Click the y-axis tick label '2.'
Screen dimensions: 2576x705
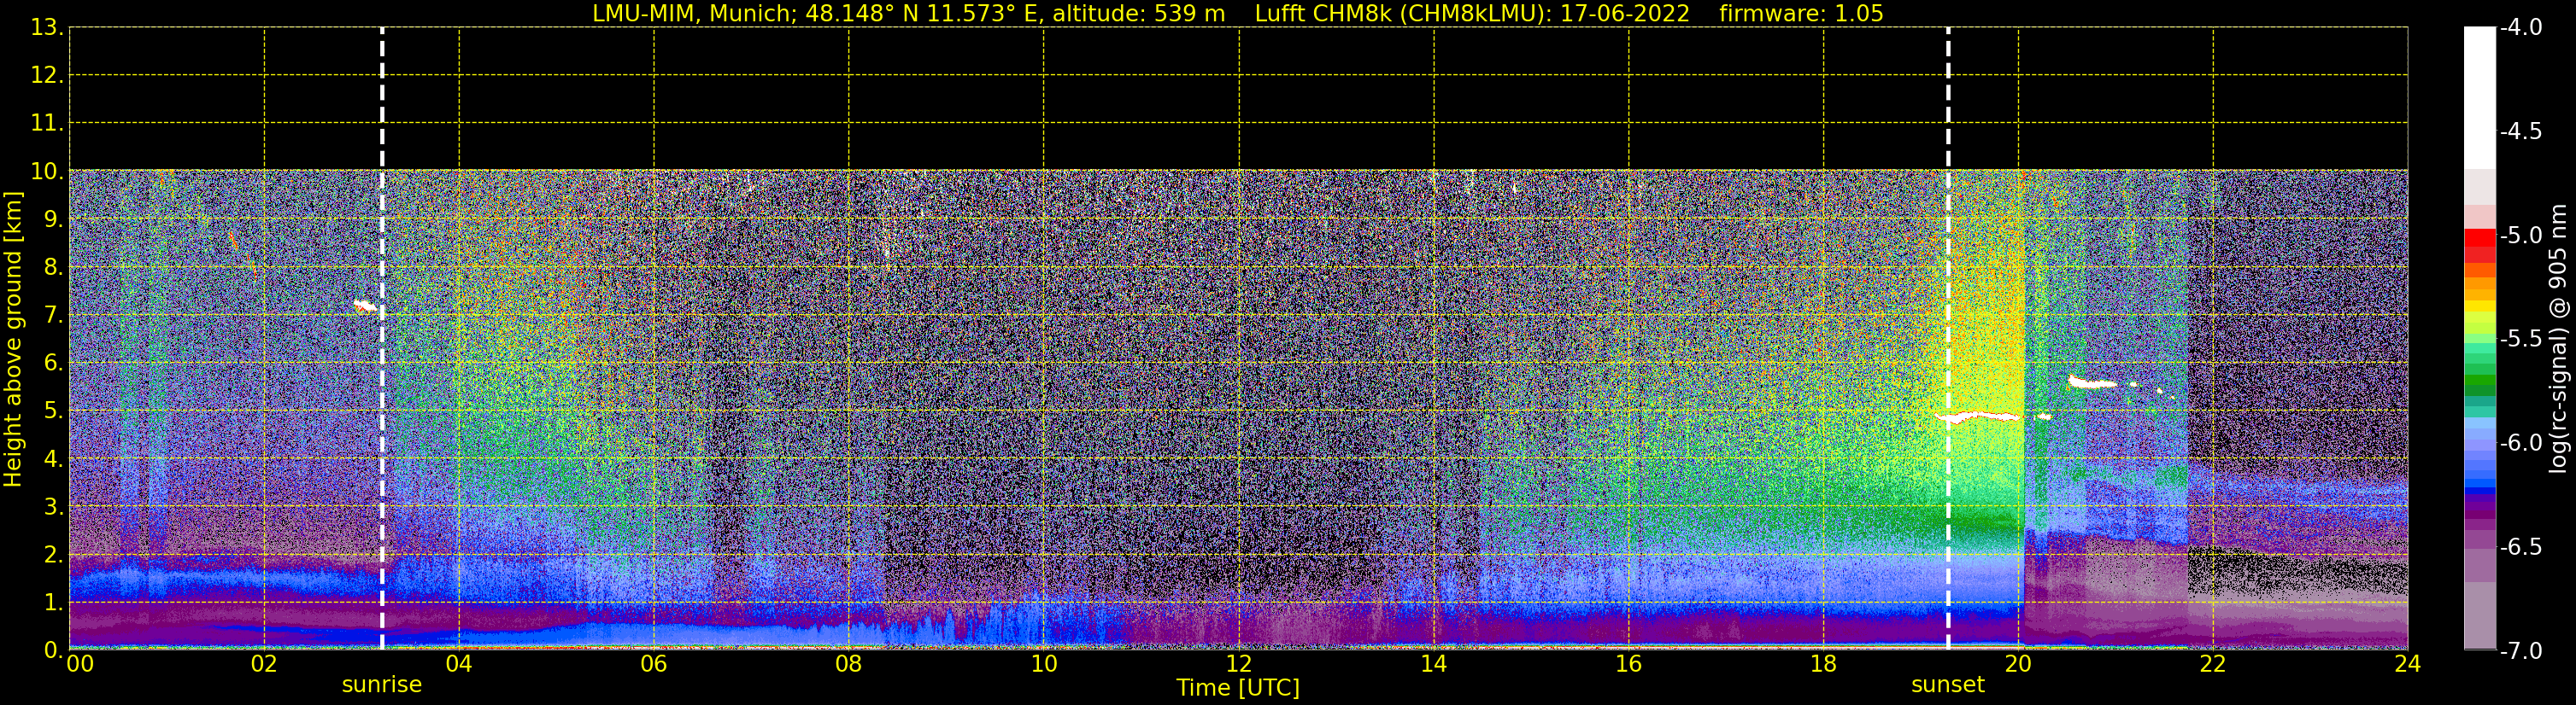(53, 554)
